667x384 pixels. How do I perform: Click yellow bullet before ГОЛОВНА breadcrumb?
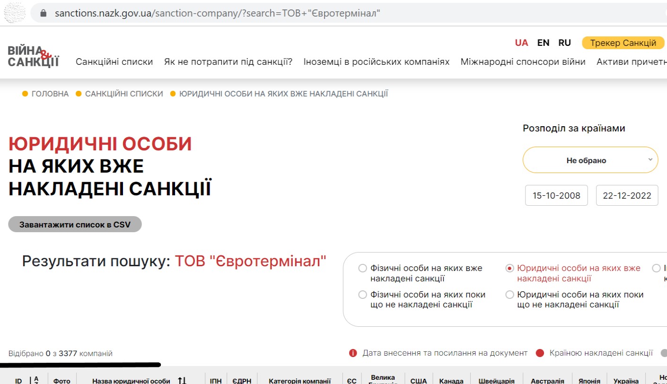[25, 94]
